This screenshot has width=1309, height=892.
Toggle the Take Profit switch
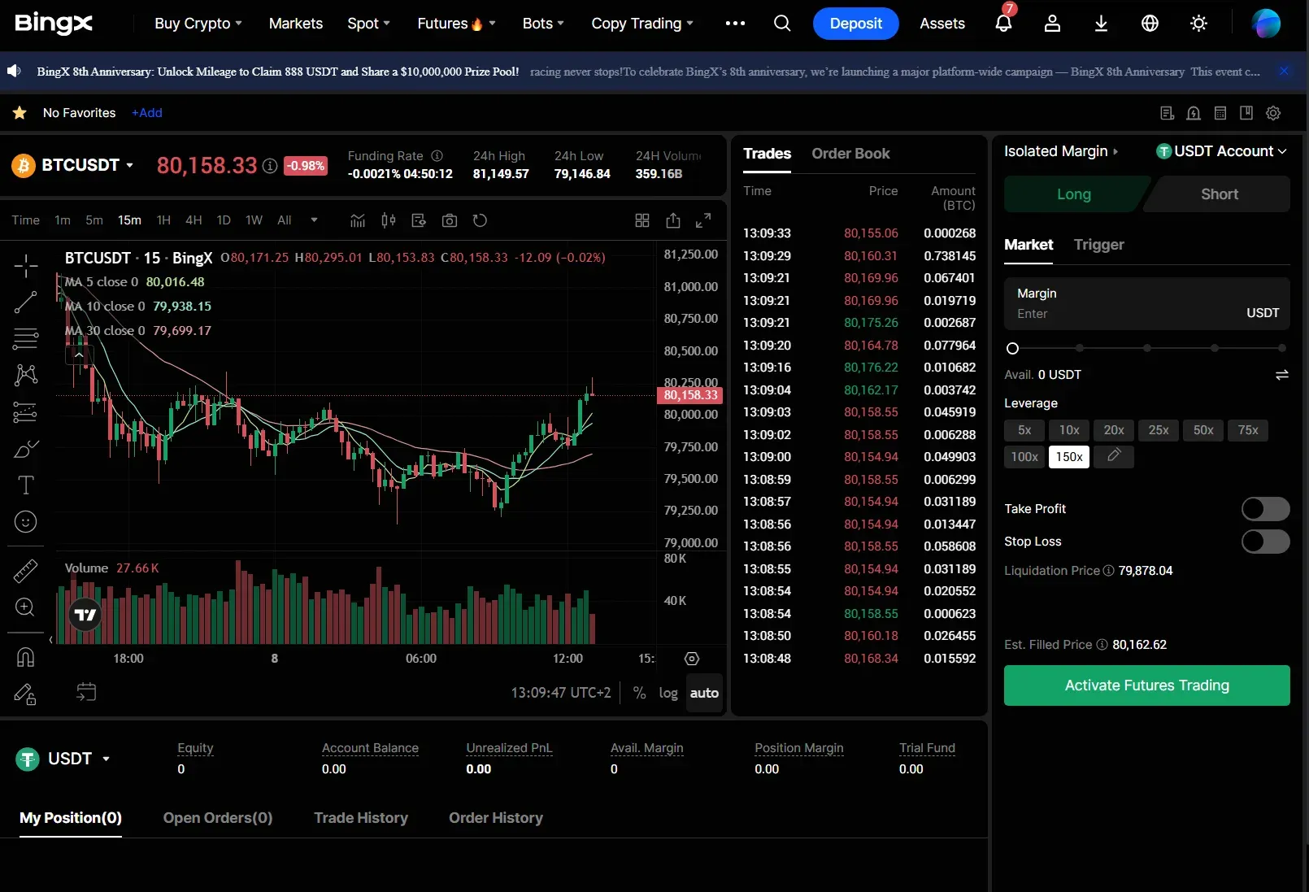tap(1265, 509)
